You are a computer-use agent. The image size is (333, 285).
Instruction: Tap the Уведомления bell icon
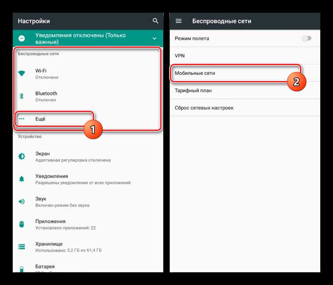pyautogui.click(x=22, y=179)
